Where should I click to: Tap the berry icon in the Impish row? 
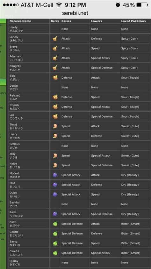coord(55,107)
